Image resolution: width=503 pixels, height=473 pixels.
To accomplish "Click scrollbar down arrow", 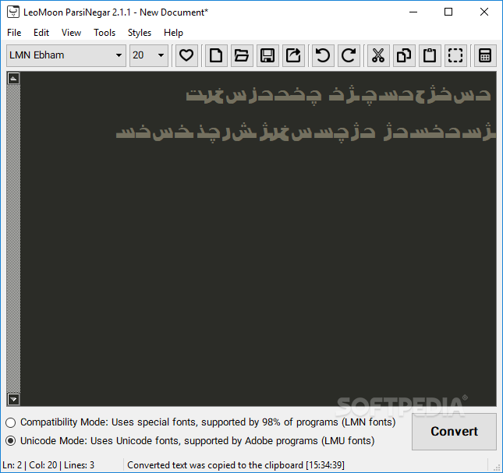I will pos(13,399).
